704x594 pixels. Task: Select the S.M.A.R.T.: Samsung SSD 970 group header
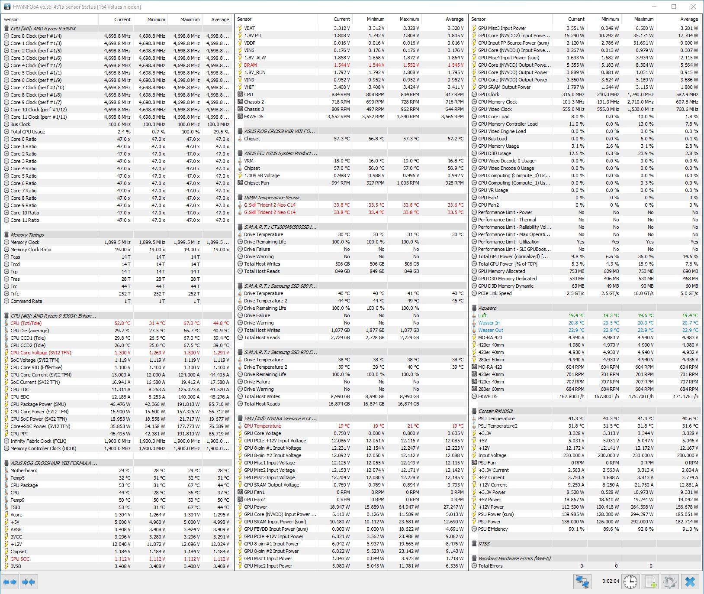click(351, 352)
